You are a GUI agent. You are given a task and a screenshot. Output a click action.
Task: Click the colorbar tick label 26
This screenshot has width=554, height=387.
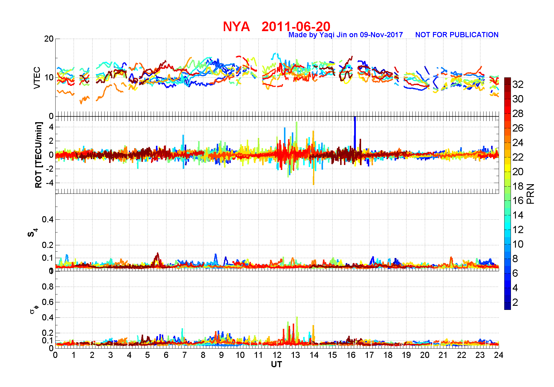click(x=518, y=128)
